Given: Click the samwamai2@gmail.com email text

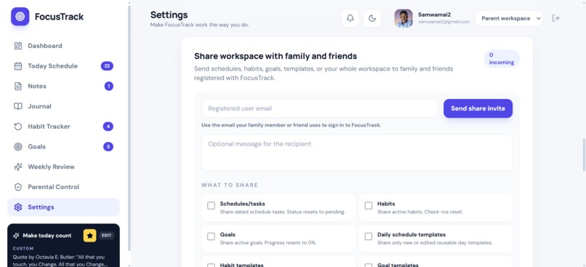Looking at the screenshot, I should point(443,22).
